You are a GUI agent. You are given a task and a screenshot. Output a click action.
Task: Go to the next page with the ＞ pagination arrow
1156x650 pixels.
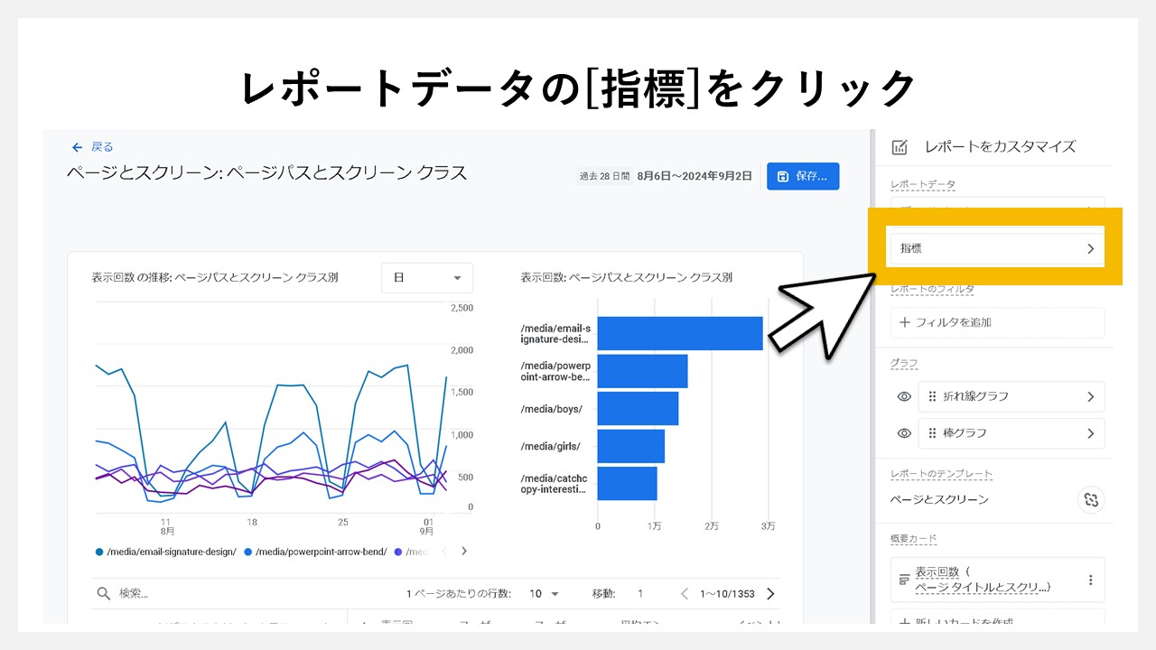pos(769,593)
